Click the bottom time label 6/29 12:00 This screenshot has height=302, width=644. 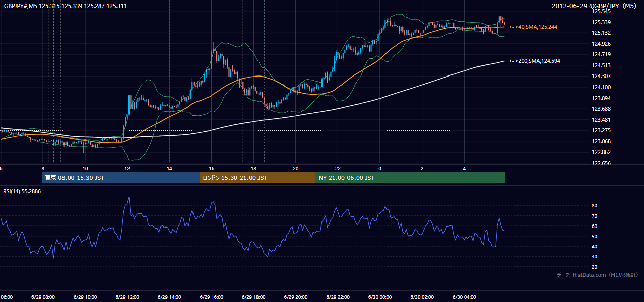[126, 297]
